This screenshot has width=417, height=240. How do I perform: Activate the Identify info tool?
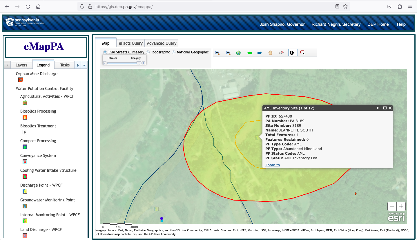pos(292,53)
